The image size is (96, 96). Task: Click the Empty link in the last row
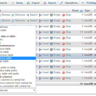[57, 78]
